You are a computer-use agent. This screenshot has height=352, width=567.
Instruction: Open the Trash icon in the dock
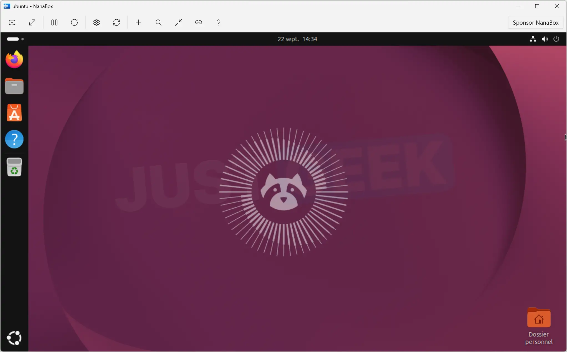[14, 167]
